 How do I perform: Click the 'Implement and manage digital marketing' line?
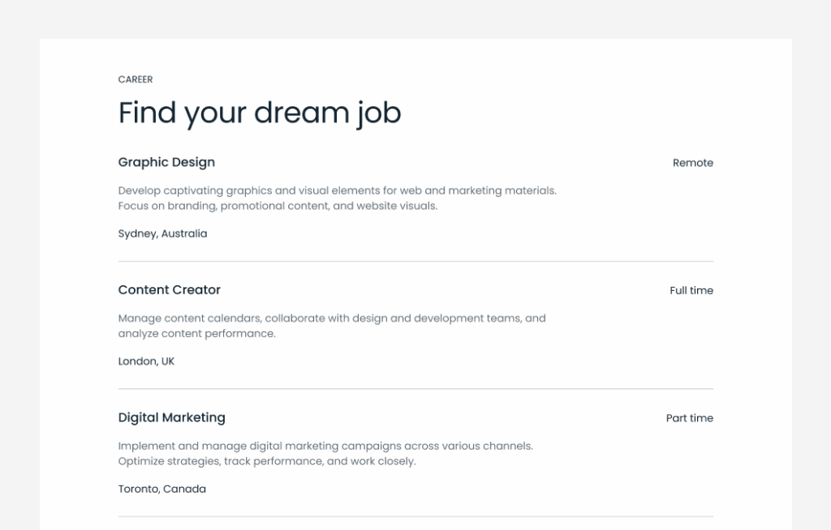[325, 446]
